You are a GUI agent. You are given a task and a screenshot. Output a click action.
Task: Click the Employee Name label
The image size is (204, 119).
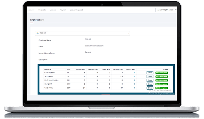(45, 40)
